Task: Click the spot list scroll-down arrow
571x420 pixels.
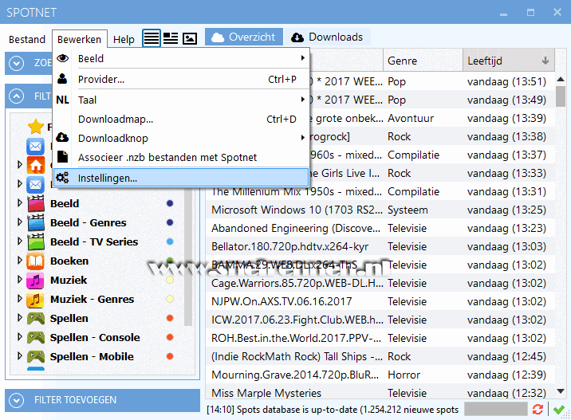Action: tap(561, 391)
